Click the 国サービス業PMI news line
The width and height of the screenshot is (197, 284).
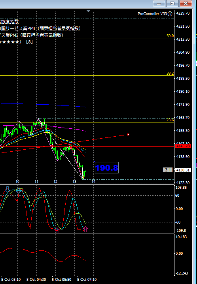pos(40,28)
